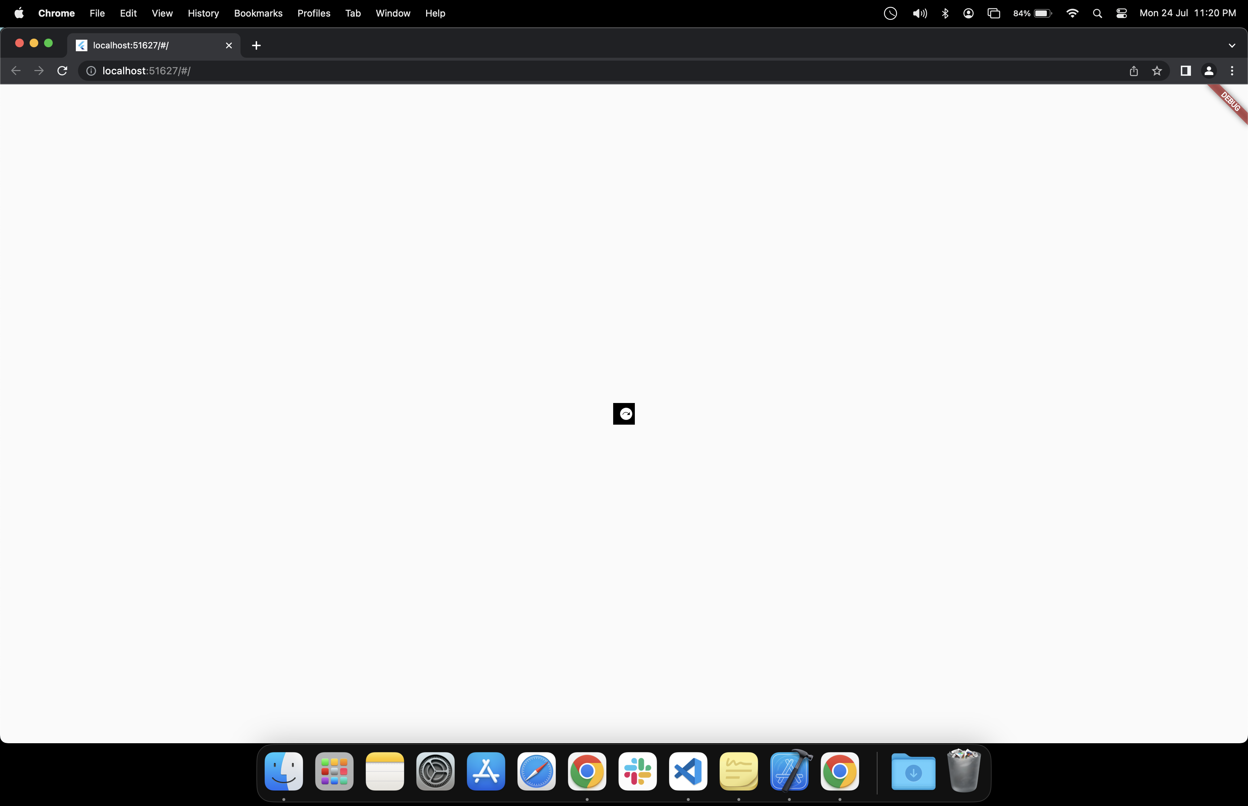Click the Flutter app logo in page center
This screenshot has height=806, width=1248.
[624, 413]
